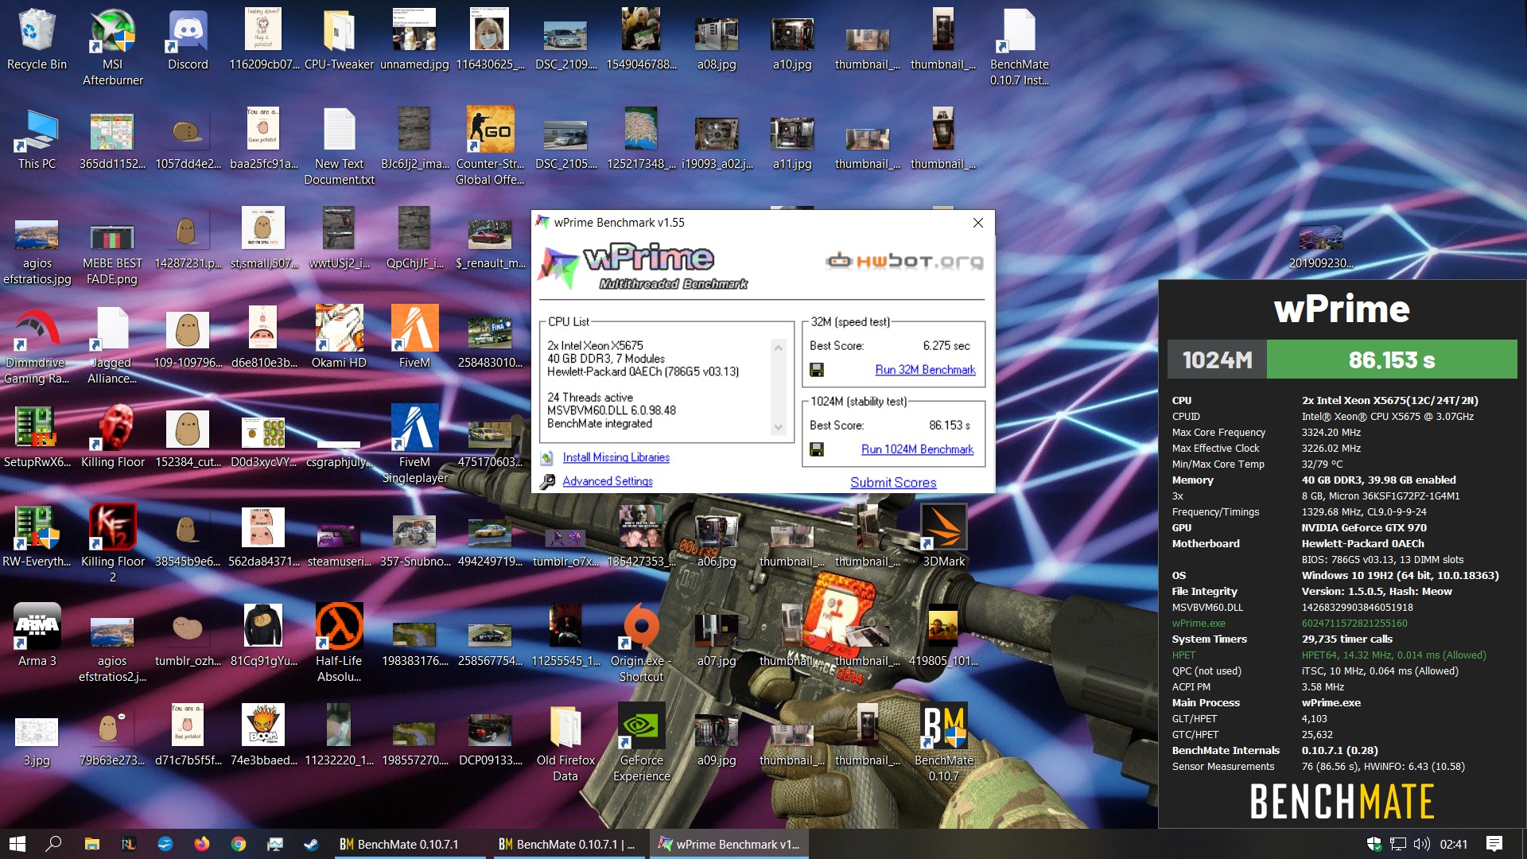Open Steam from taskbar
The height and width of the screenshot is (859, 1527).
[x=311, y=844]
